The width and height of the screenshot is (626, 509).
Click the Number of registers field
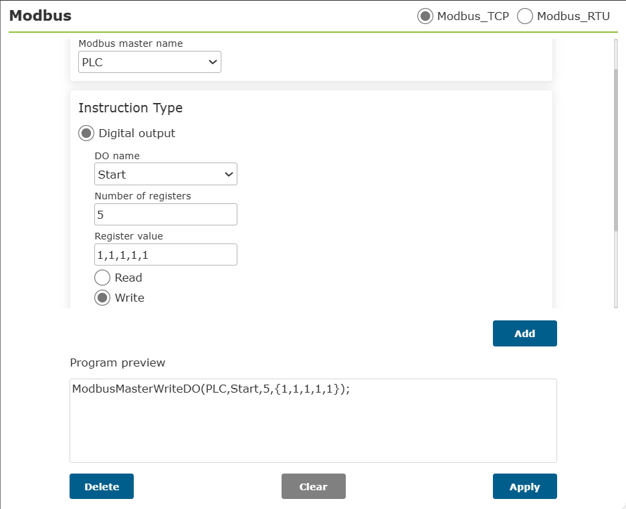166,215
